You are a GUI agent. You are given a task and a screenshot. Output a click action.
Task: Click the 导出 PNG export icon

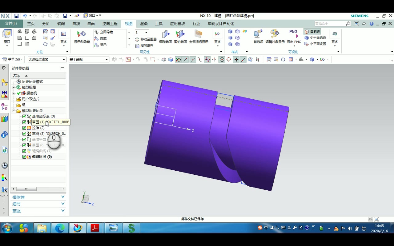[x=294, y=37]
